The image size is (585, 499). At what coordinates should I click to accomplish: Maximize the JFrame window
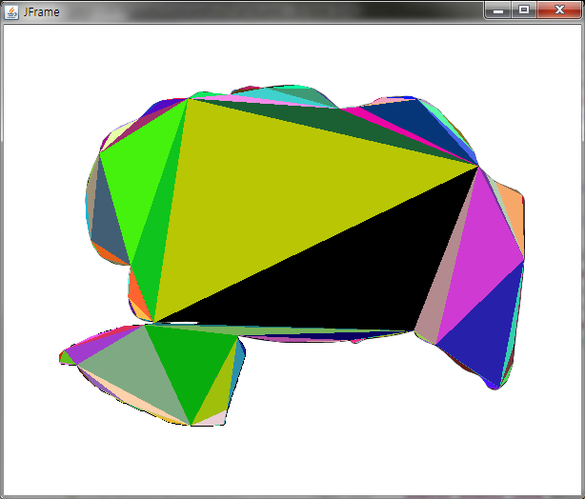[x=524, y=10]
